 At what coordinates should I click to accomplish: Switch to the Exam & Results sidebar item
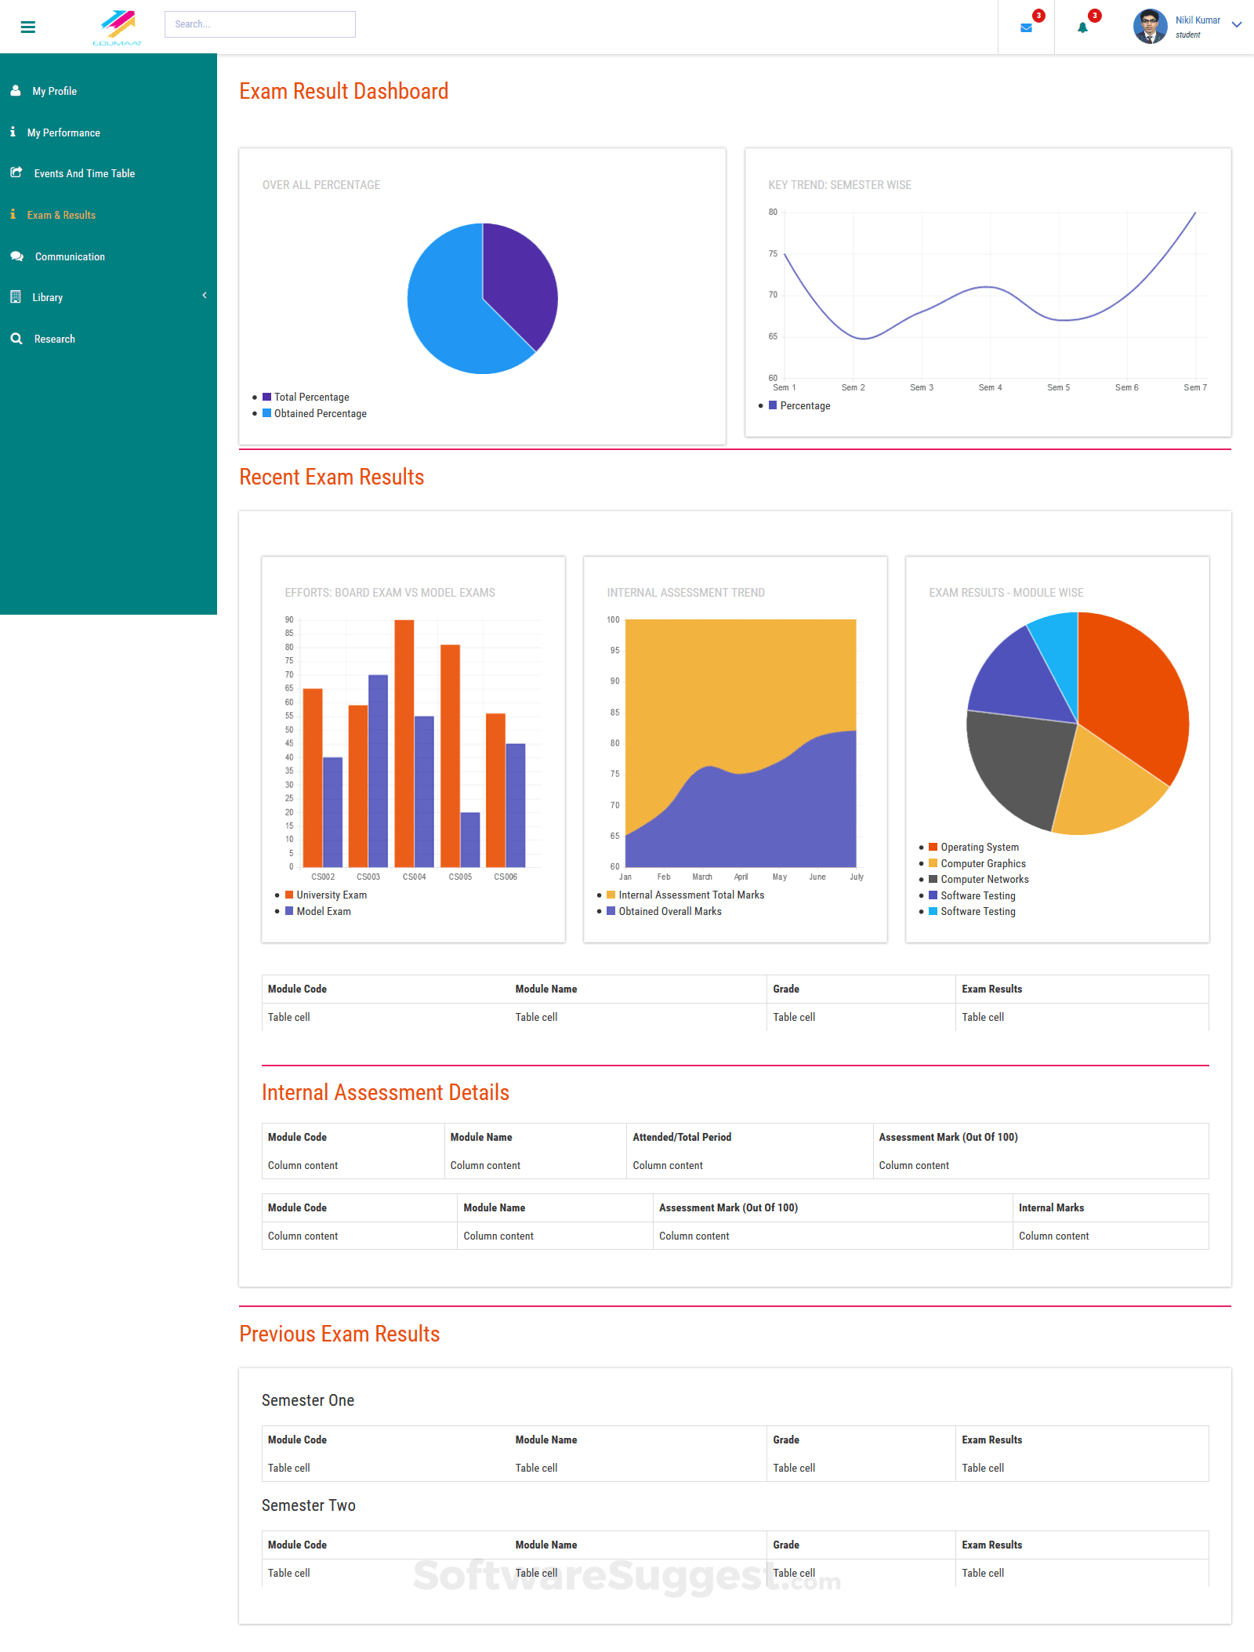62,214
